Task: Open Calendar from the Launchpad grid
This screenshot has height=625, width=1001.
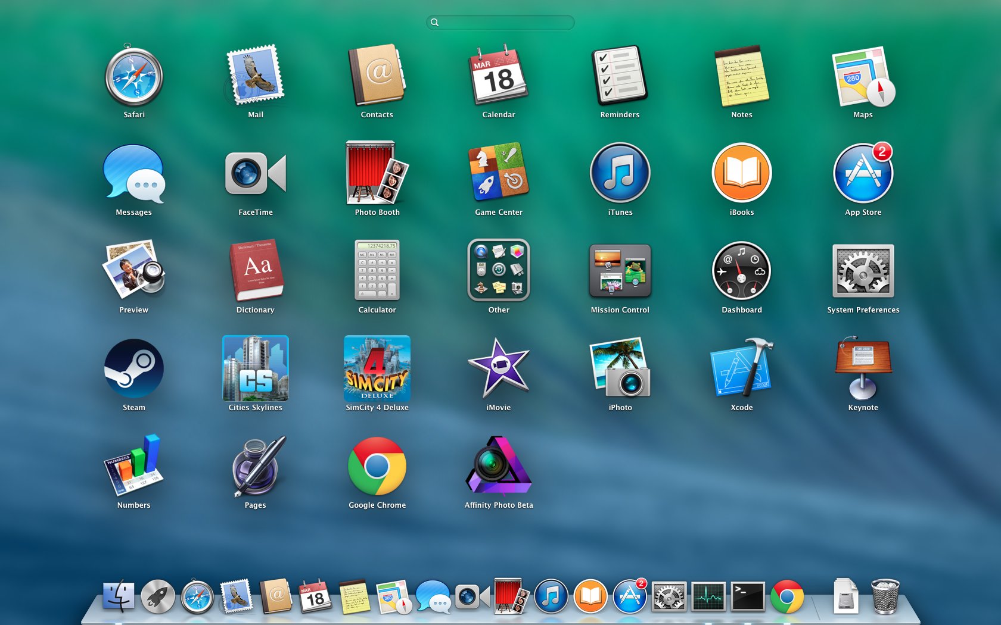Action: (x=499, y=75)
